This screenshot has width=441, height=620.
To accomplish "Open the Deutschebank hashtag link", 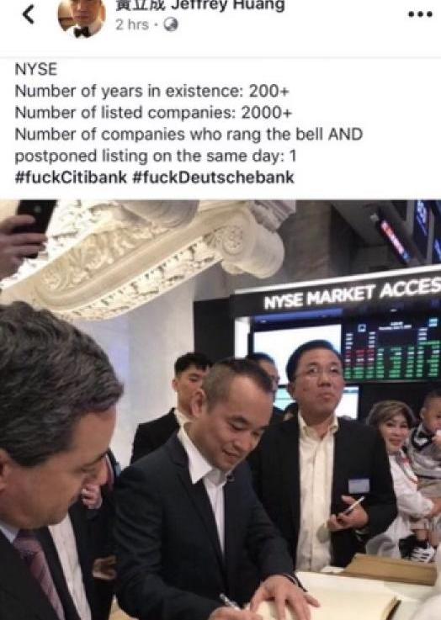I will 213,177.
